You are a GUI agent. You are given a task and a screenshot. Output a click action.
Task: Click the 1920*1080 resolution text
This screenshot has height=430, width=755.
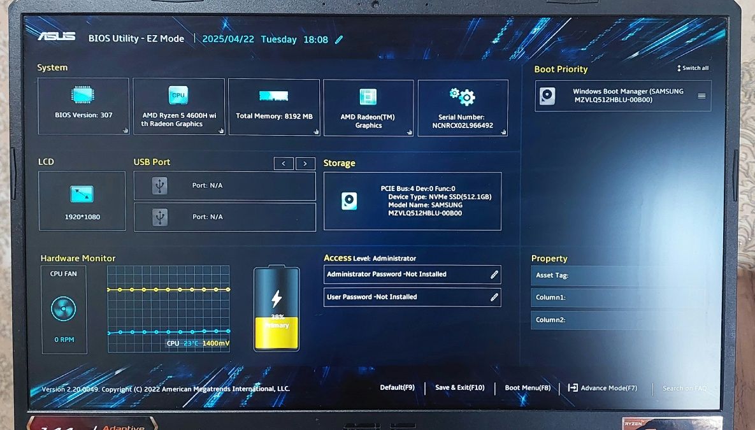coord(82,217)
